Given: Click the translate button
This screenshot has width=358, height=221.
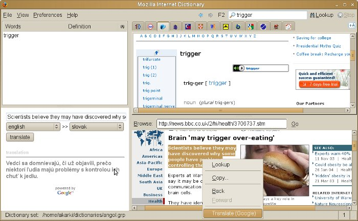Looking at the screenshot, I should (x=20, y=137).
